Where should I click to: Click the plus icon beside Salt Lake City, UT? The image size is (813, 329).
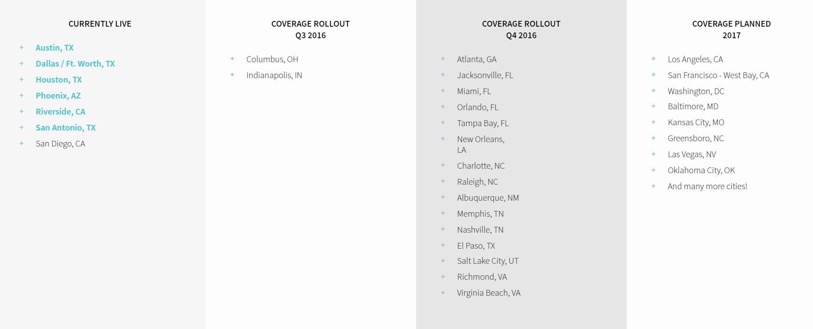pos(443,261)
